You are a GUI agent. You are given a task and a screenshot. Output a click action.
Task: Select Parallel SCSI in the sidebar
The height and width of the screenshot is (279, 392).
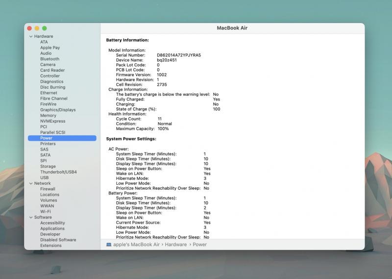[53, 132]
